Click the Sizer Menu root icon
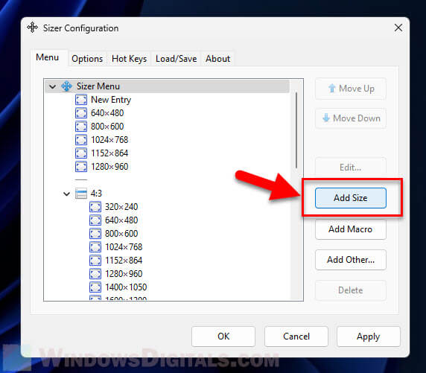 tap(66, 86)
